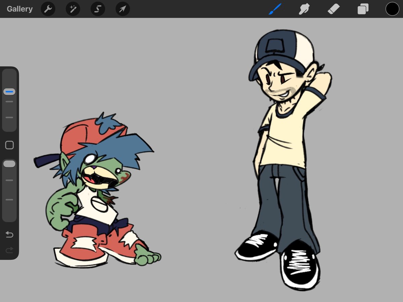Expand the Adjustments options via the wand
Image resolution: width=403 pixels, height=302 pixels.
click(x=73, y=9)
